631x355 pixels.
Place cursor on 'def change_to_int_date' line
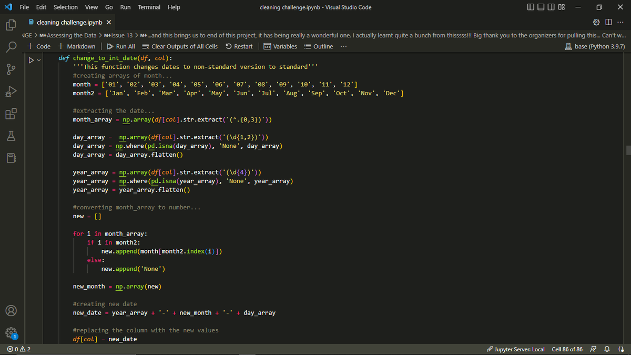[x=116, y=58]
